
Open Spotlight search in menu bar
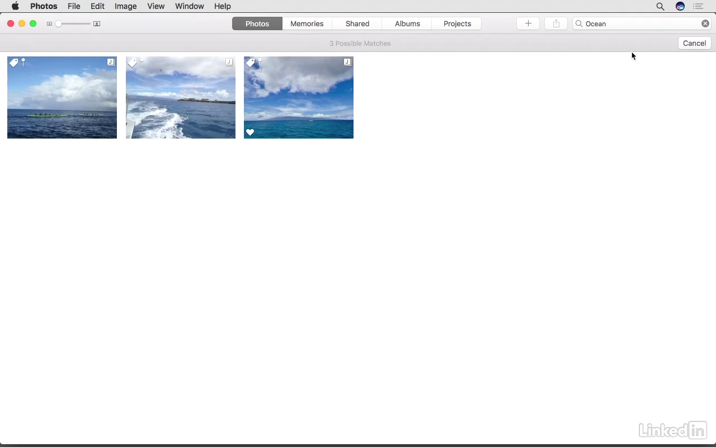coord(660,6)
